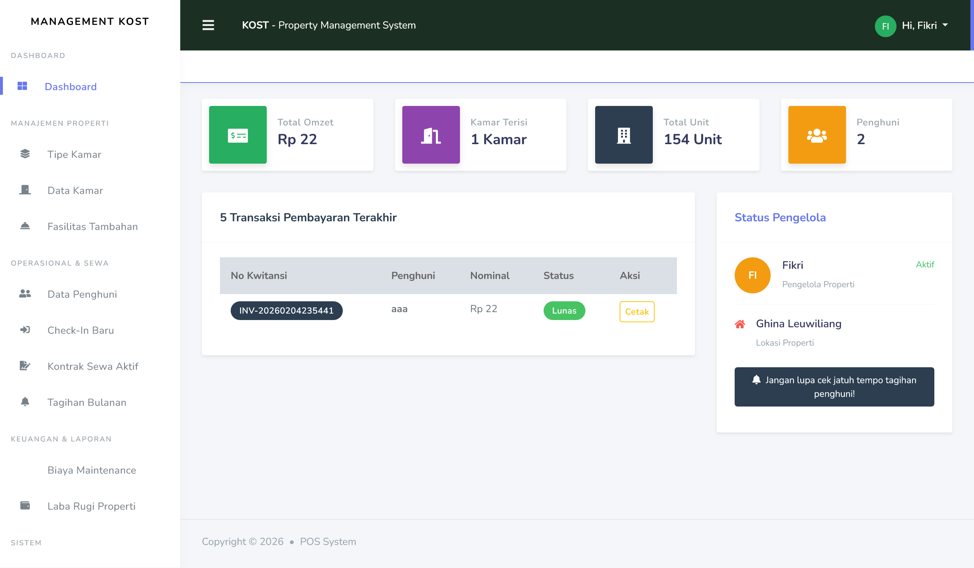Click the Kontrak Sewa Aktif contract icon
Image resolution: width=974 pixels, height=568 pixels.
[x=25, y=365]
